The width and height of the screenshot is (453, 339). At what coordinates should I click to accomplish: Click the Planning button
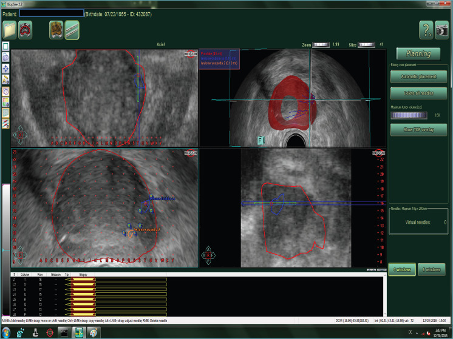418,53
